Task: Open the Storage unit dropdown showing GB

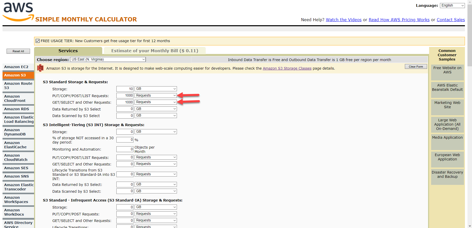Action: (155, 89)
